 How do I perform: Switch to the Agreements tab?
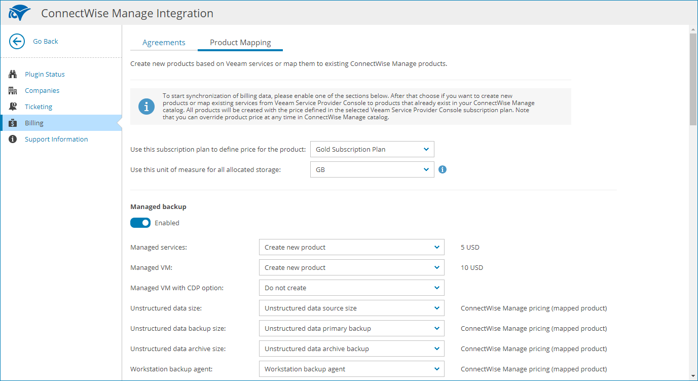tap(164, 43)
